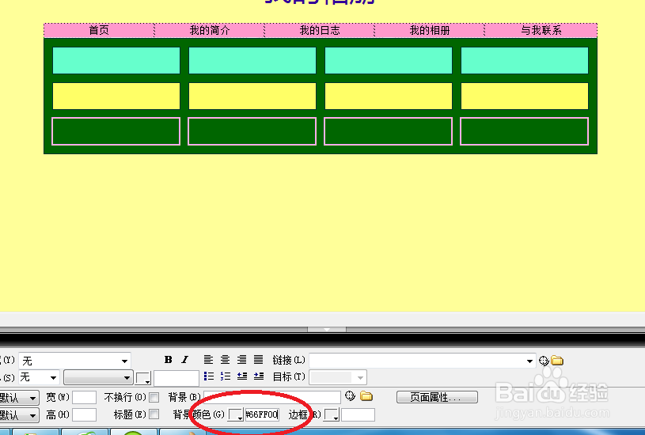The height and width of the screenshot is (435, 645).
Task: Click the rightmost cyan table cell
Action: click(525, 60)
